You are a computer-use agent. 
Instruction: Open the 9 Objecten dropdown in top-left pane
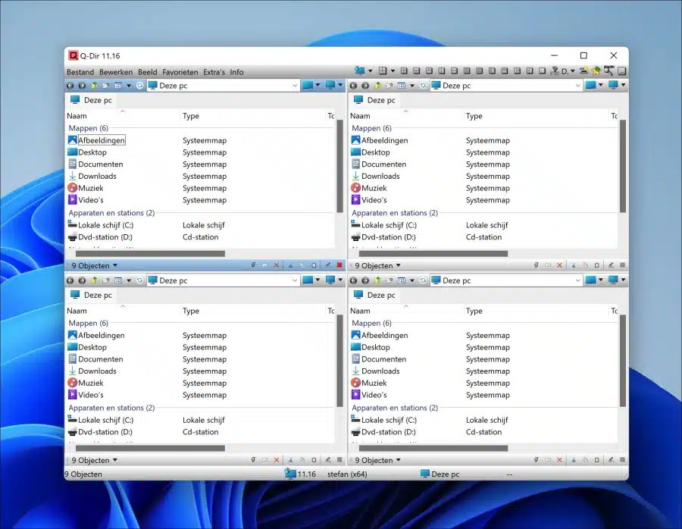(115, 265)
